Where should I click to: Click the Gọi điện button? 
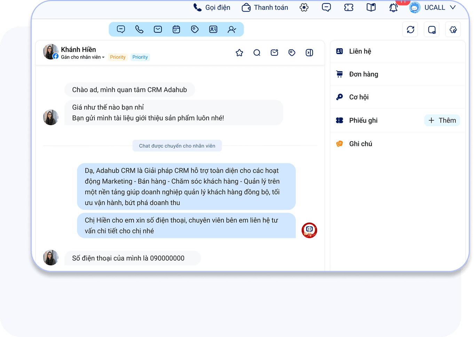(x=212, y=8)
